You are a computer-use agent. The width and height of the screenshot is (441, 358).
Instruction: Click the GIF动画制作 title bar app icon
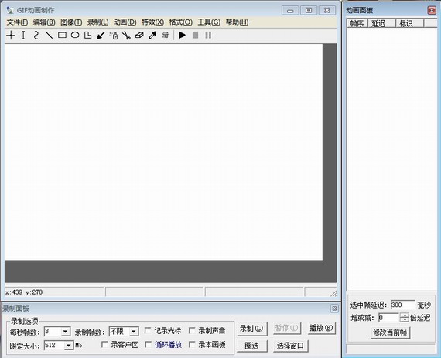click(10, 10)
